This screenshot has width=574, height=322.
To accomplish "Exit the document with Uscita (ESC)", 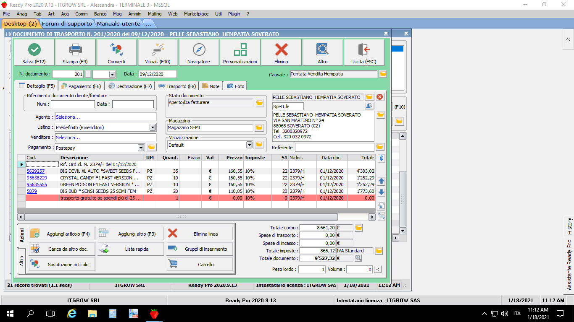I will pyautogui.click(x=364, y=52).
